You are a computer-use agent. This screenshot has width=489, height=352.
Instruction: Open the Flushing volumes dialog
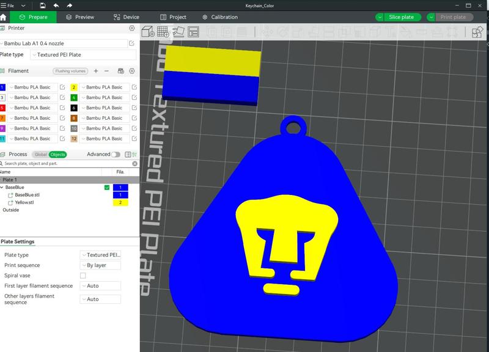tap(70, 70)
